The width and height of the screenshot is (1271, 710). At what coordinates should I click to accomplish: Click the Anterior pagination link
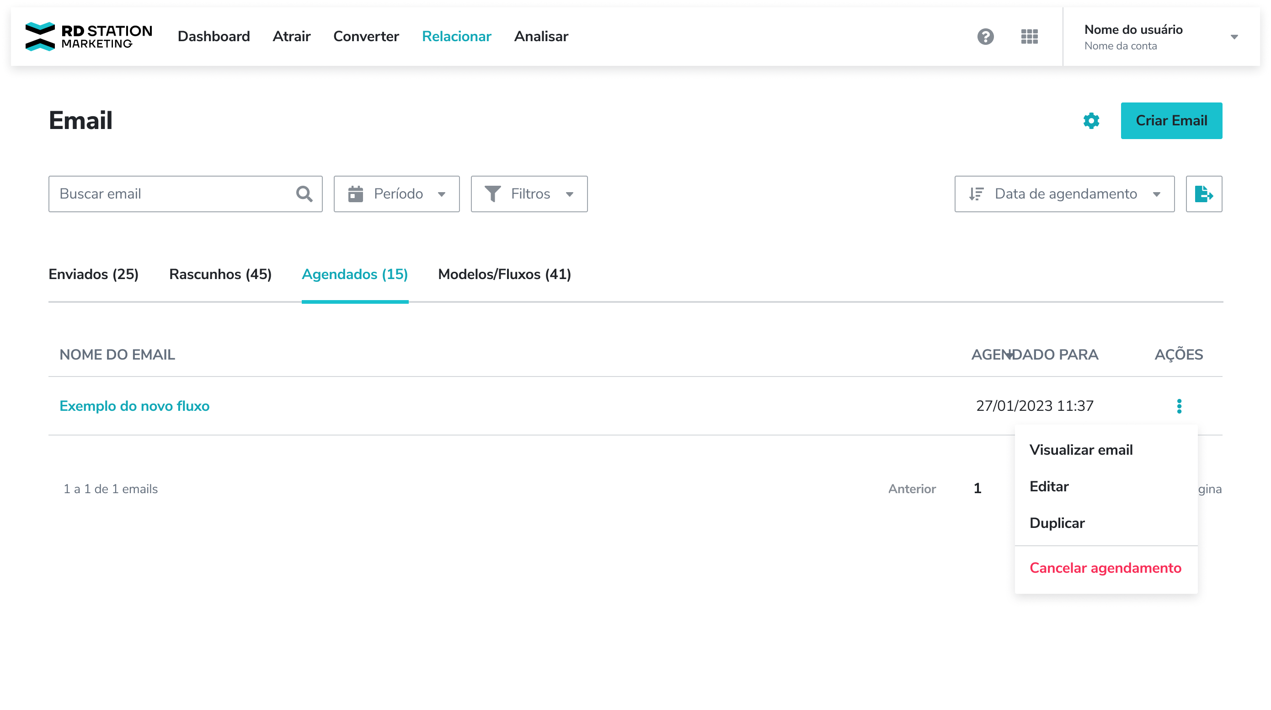click(x=912, y=489)
